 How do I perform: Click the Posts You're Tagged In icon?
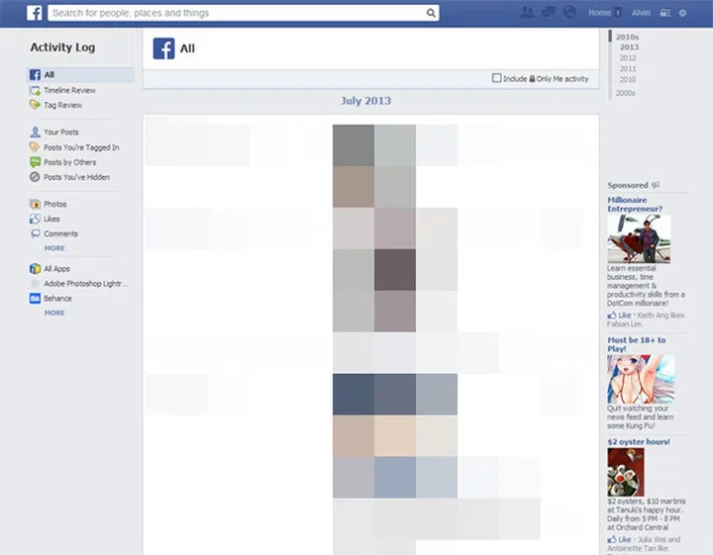(x=35, y=147)
